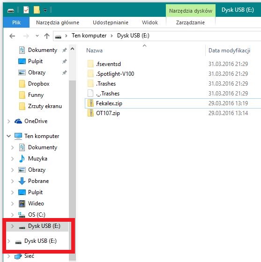
Task: Select the OT107.zip file
Action: point(108,113)
